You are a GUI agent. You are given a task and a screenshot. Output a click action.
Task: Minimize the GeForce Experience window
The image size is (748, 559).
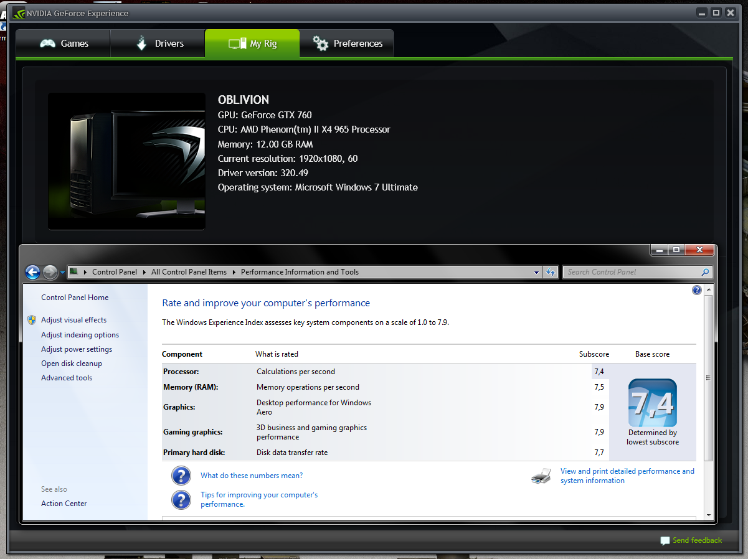703,12
